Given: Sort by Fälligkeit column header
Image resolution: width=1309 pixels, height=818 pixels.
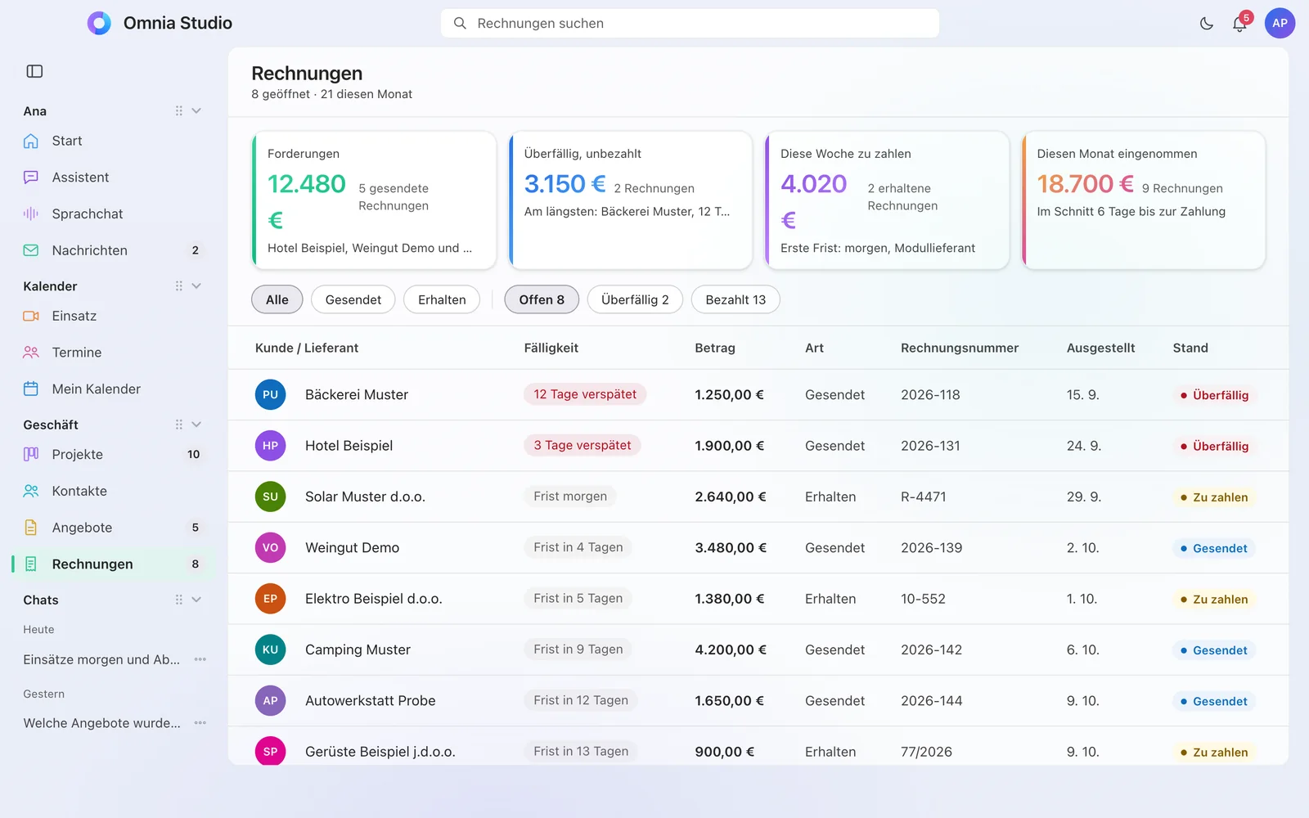Looking at the screenshot, I should click(x=551, y=348).
